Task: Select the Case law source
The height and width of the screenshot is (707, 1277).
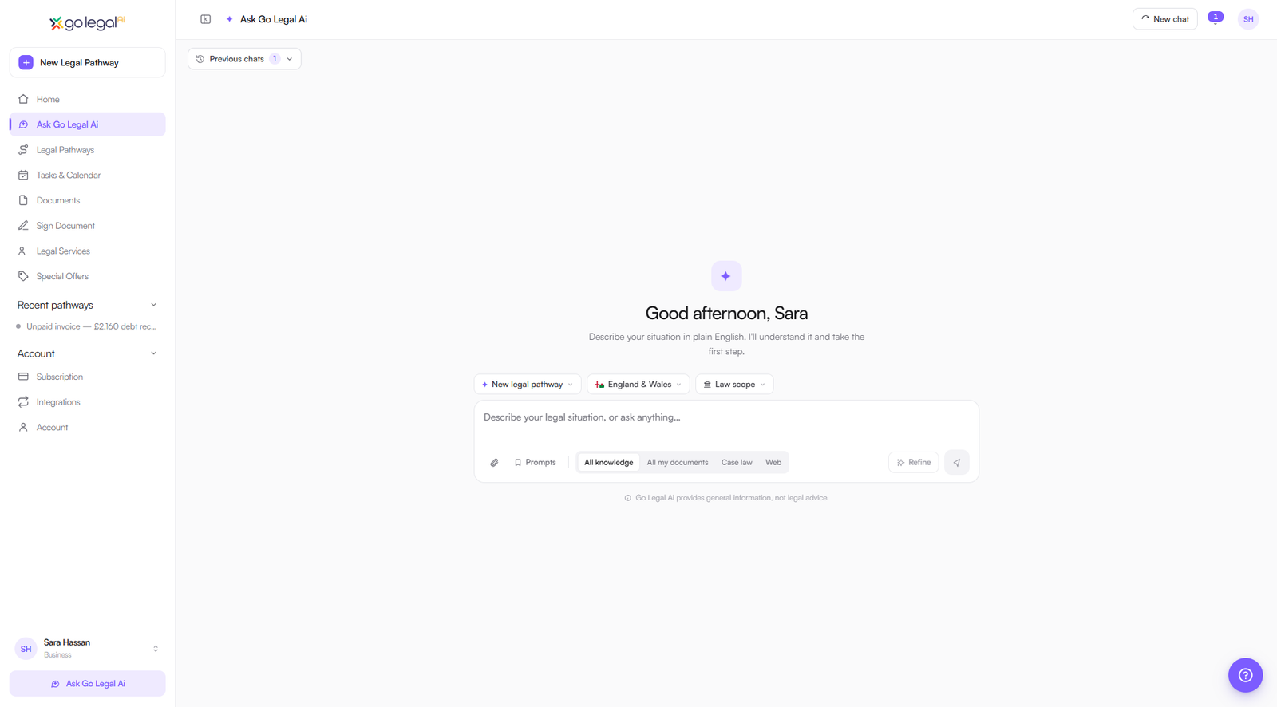Action: 737,463
